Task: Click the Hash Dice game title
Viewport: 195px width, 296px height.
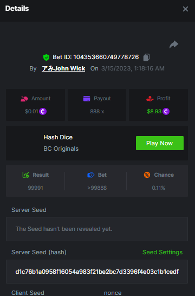Action: click(x=58, y=137)
